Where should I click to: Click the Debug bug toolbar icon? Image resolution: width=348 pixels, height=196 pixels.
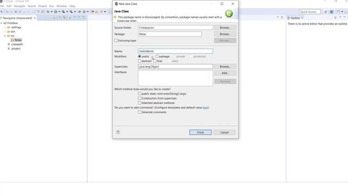(x=48, y=11)
